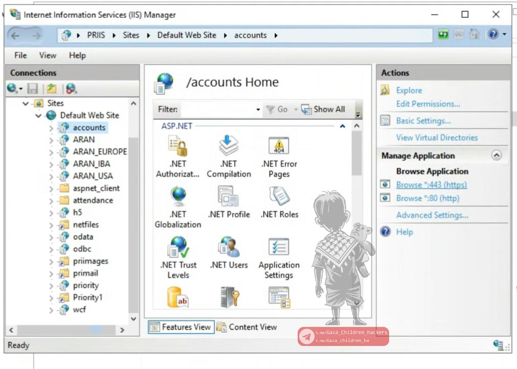Switch to the Content View tab
The width and height of the screenshot is (517, 369).
click(247, 327)
